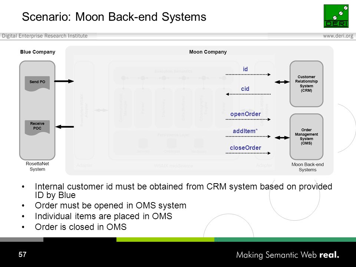Click the dotted arrow under the "id" label

pos(248,75)
